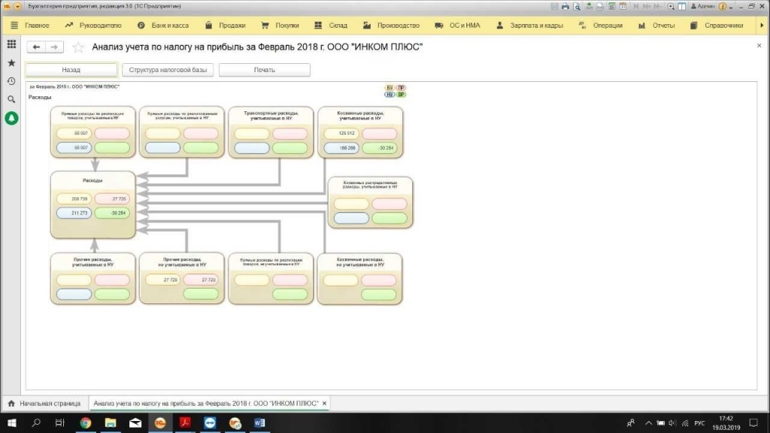Close the report form with X
Viewport: 770px width, 433px height.
pos(759,46)
